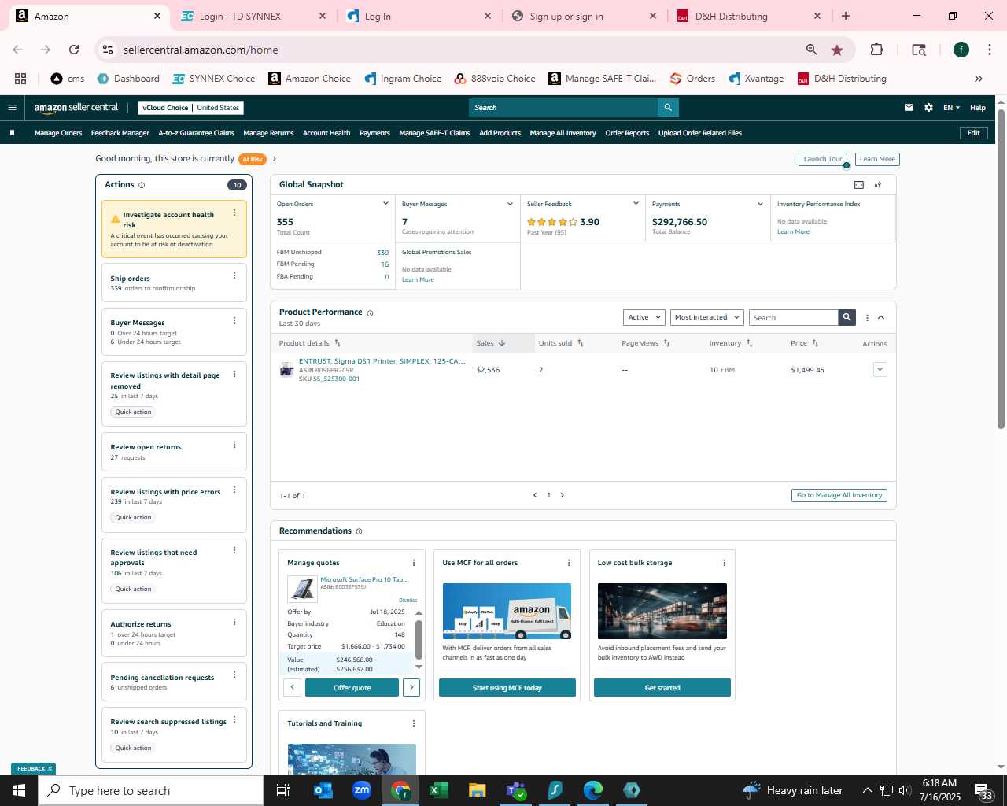The width and height of the screenshot is (1007, 806).
Task: Click the bookmark flag icon in favorites bar
Action: click(x=12, y=133)
